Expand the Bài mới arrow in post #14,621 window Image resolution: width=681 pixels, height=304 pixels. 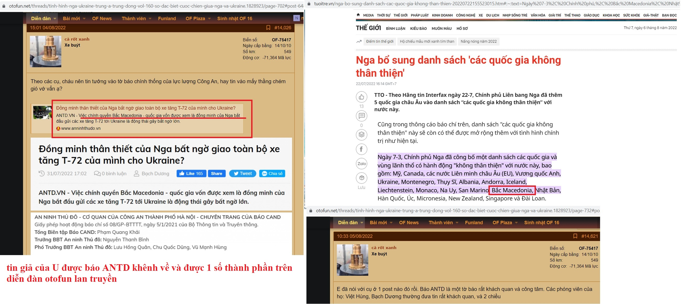pyautogui.click(x=391, y=223)
